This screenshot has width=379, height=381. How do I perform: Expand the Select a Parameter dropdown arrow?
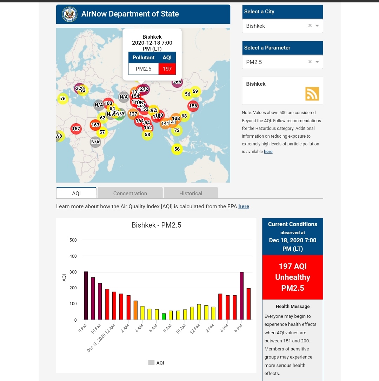[317, 62]
